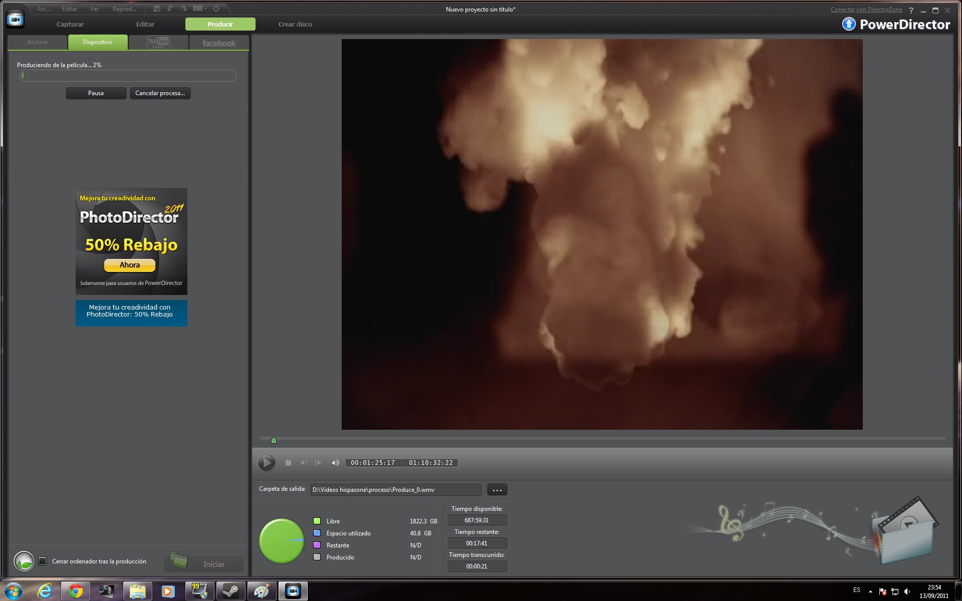Click the stop playback square button

[288, 463]
